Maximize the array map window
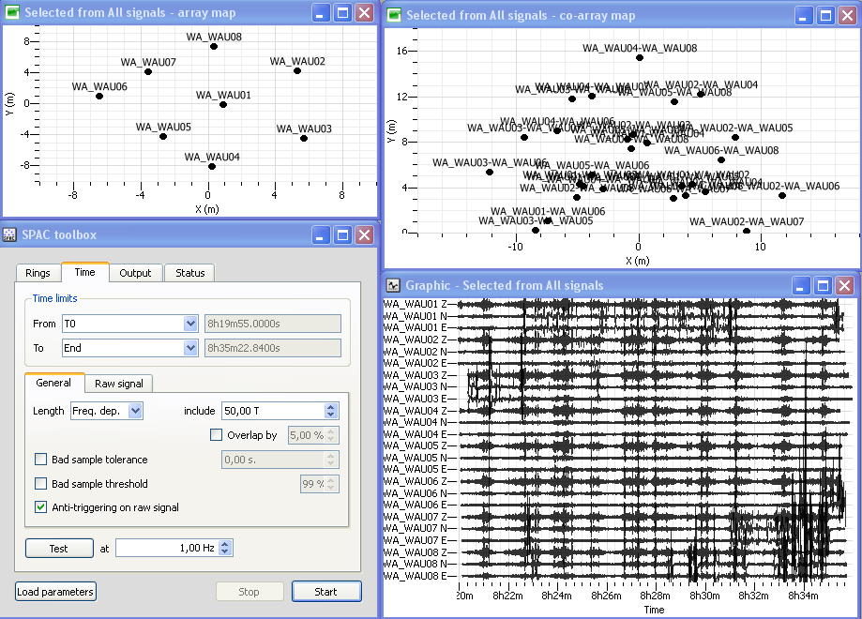 pos(342,13)
